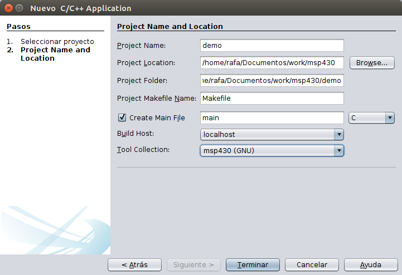
Task: Open the Tool Collection msp430 dropdown
Action: tap(272, 150)
